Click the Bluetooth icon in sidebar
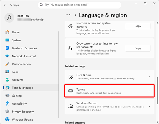Image resolution: width=159 pixels, height=124 pixels. coord(7,48)
